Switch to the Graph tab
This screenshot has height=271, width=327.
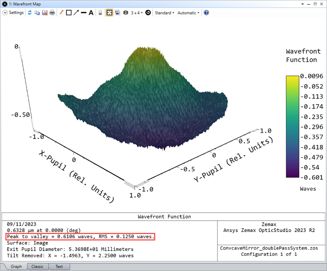click(16, 267)
